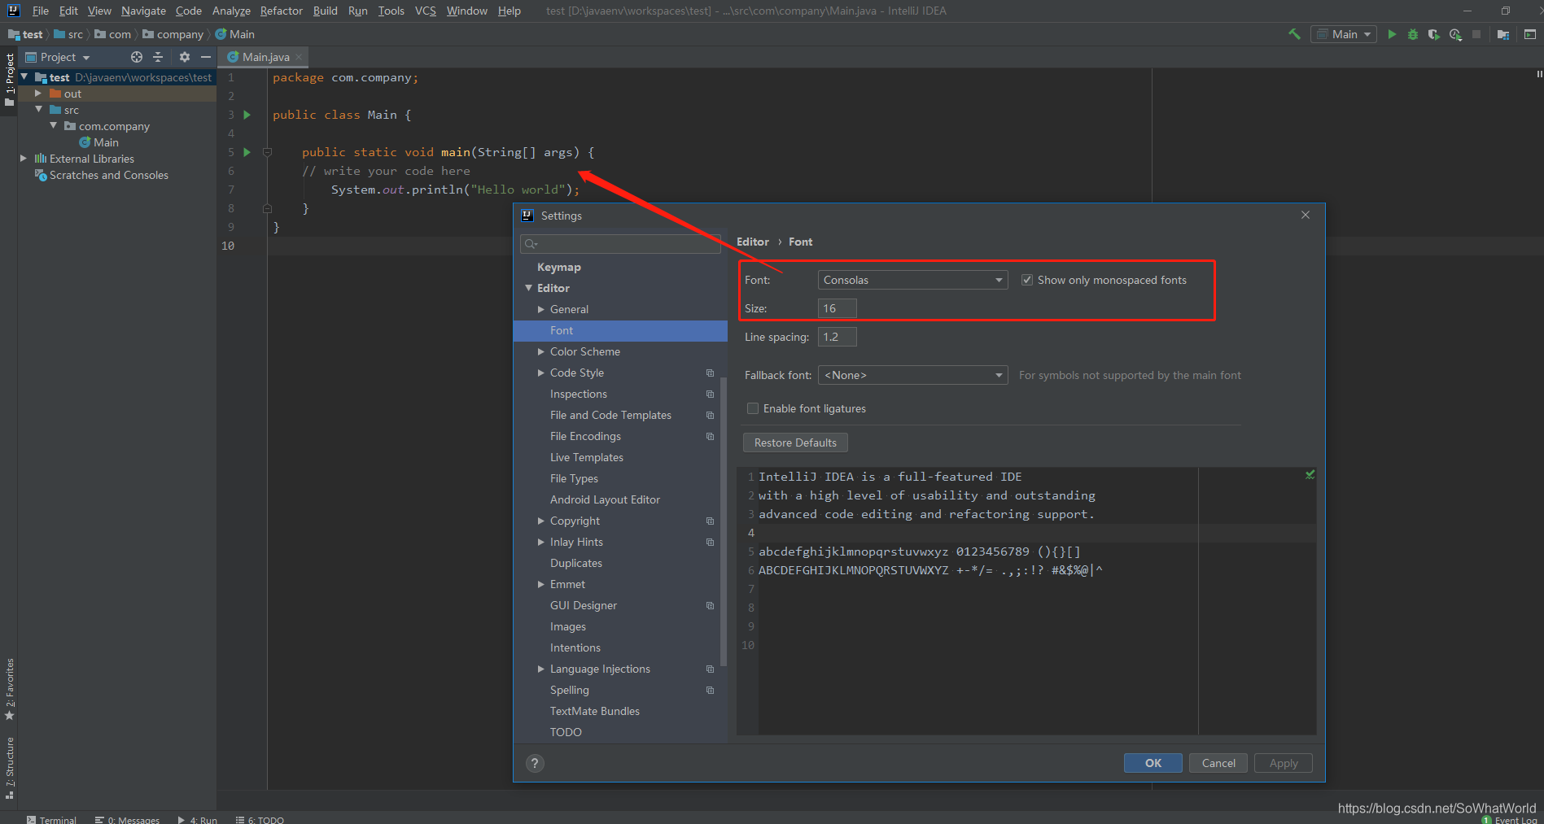Expand the out folder in project tree
The image size is (1544, 824).
(37, 94)
